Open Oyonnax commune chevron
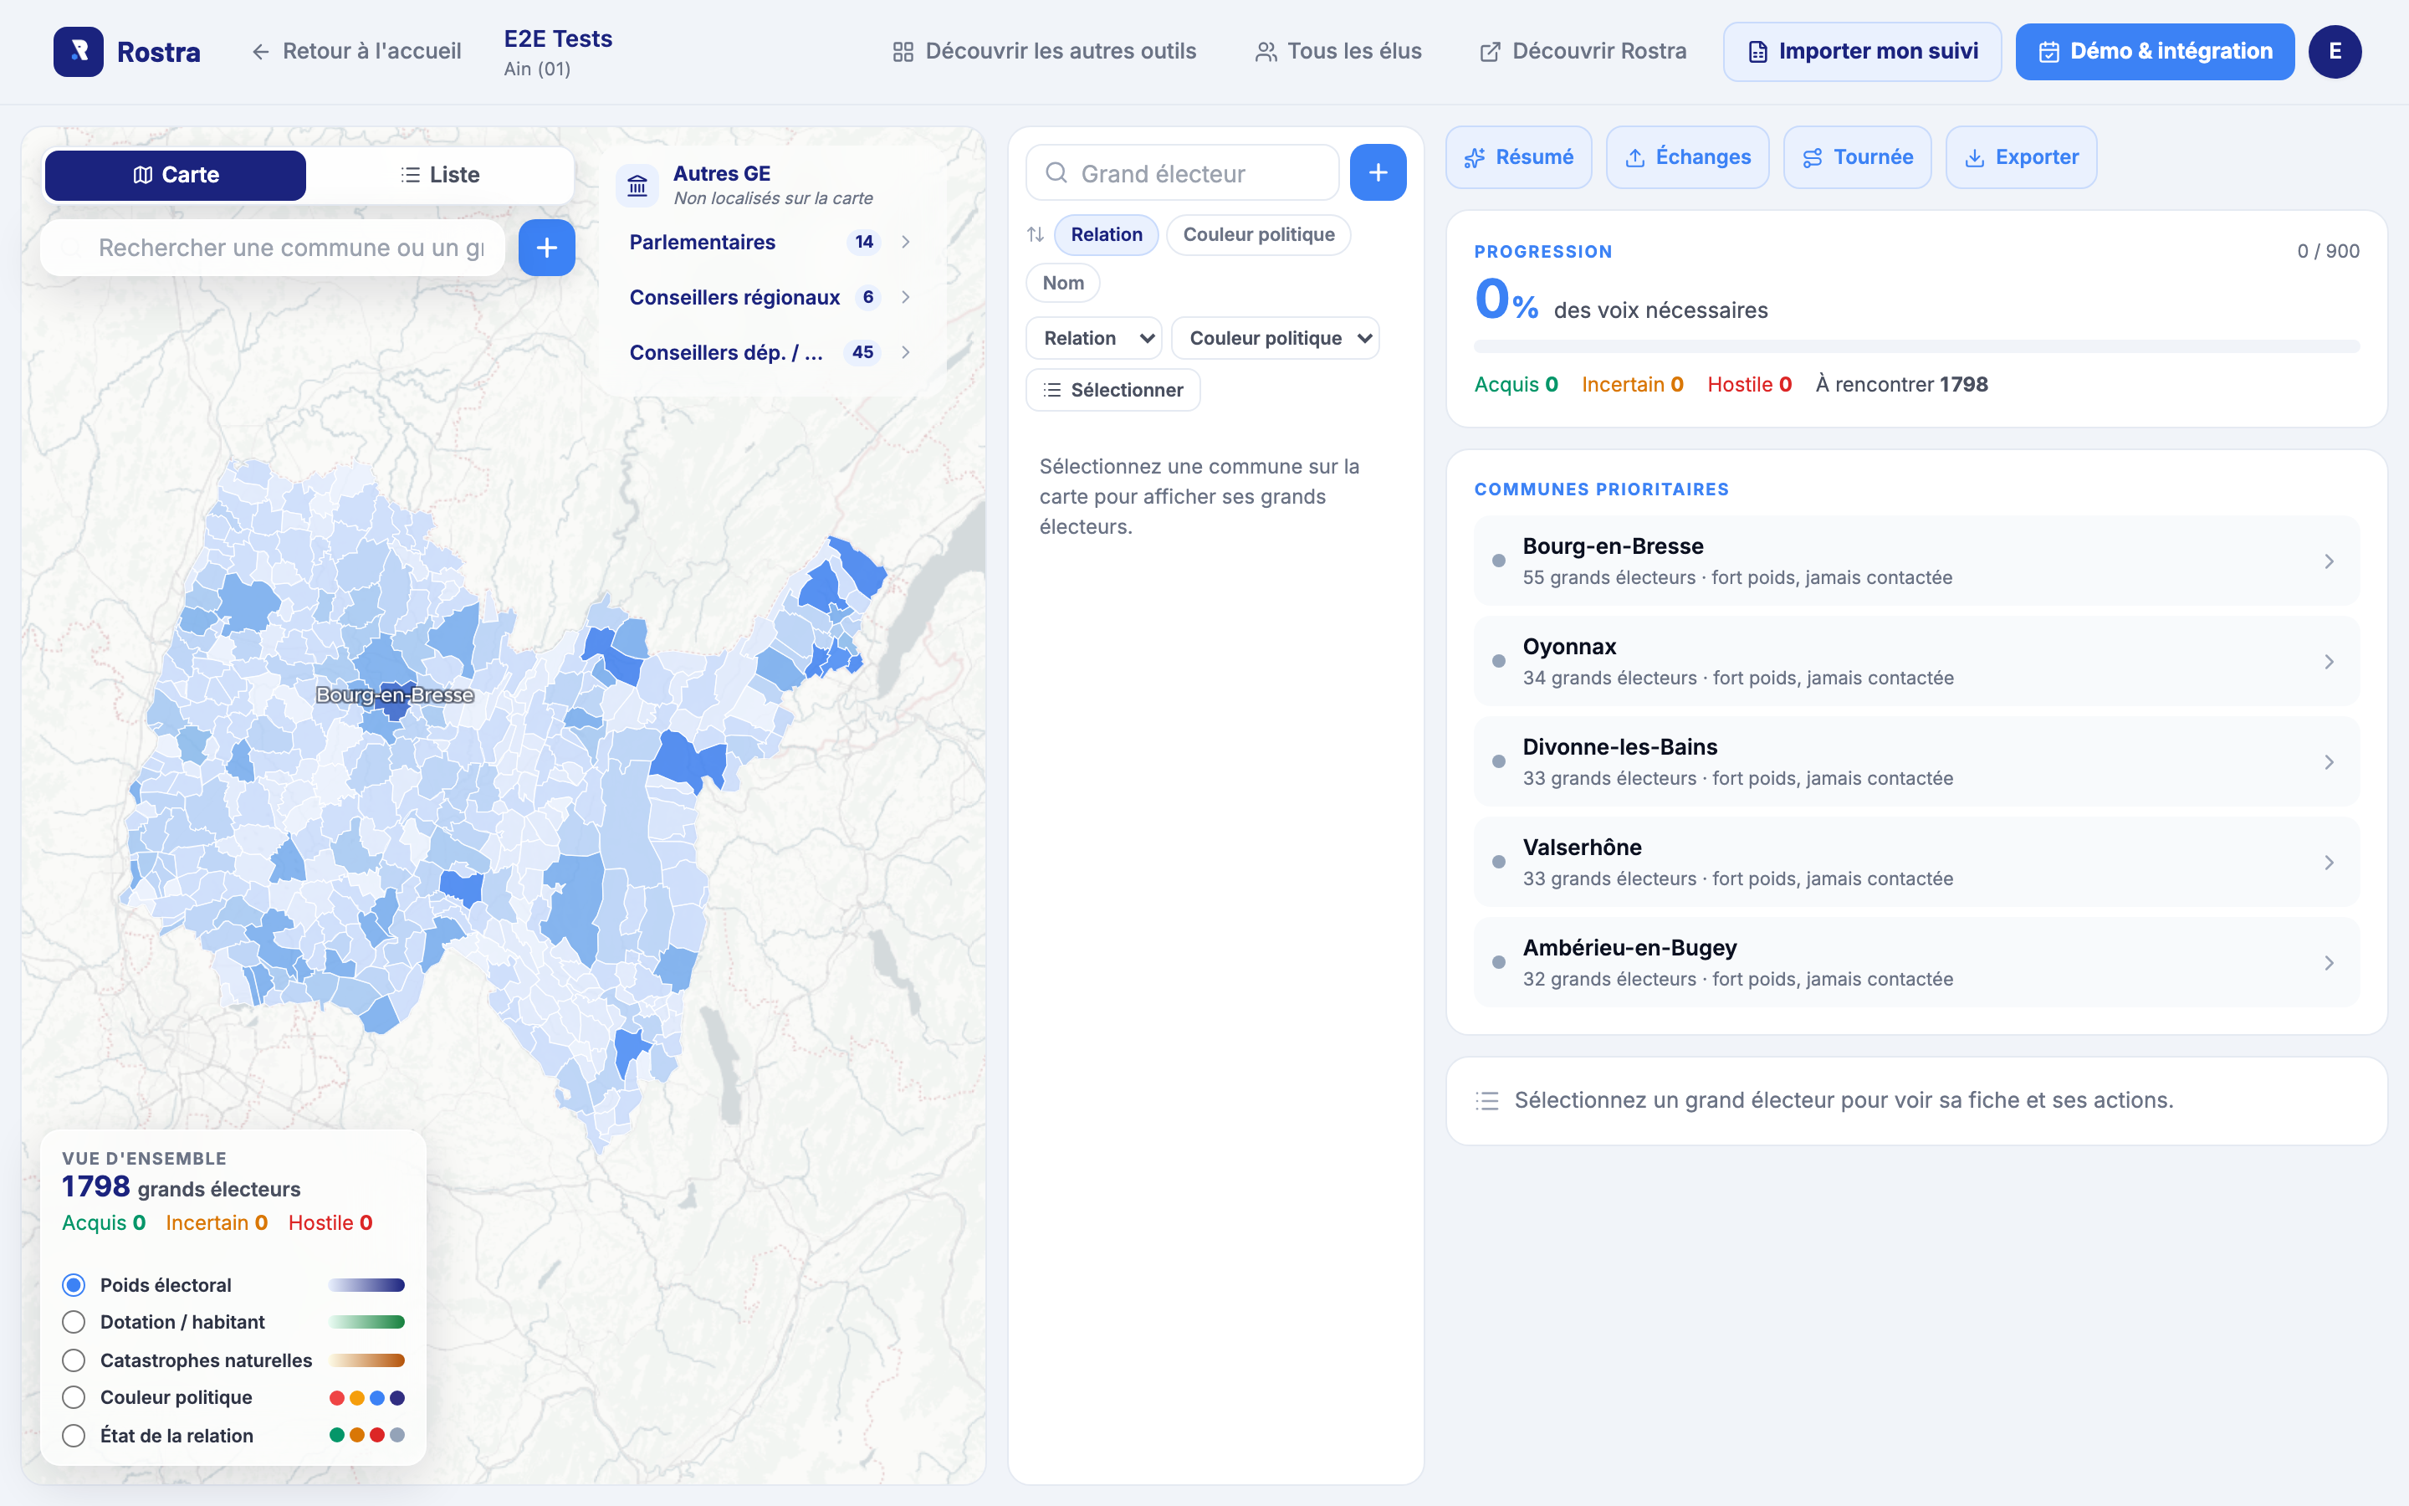Viewport: 2409px width, 1506px height. click(x=2329, y=663)
